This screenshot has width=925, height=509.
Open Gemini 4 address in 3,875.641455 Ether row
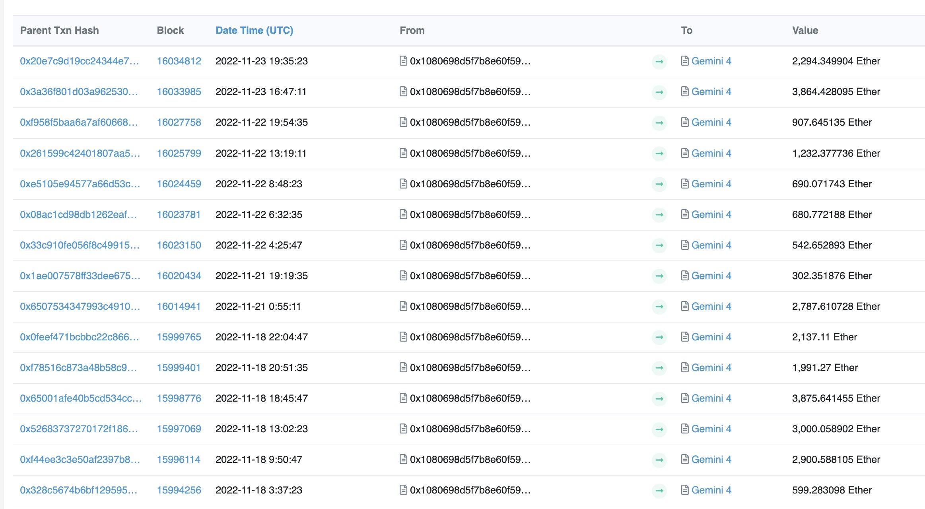711,398
